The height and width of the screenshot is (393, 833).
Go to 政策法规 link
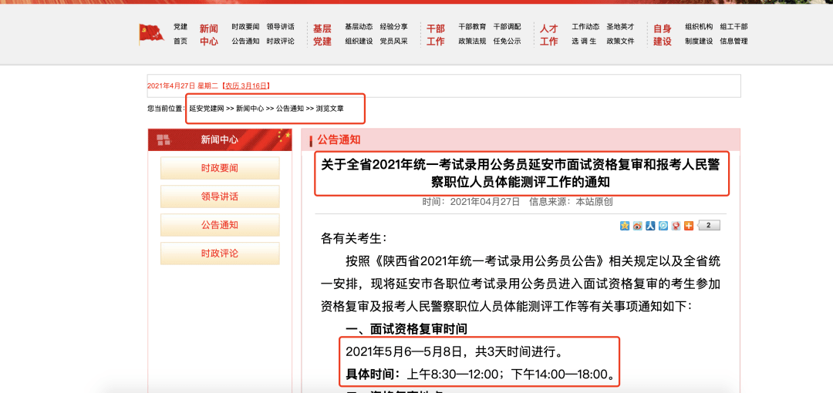(x=472, y=41)
